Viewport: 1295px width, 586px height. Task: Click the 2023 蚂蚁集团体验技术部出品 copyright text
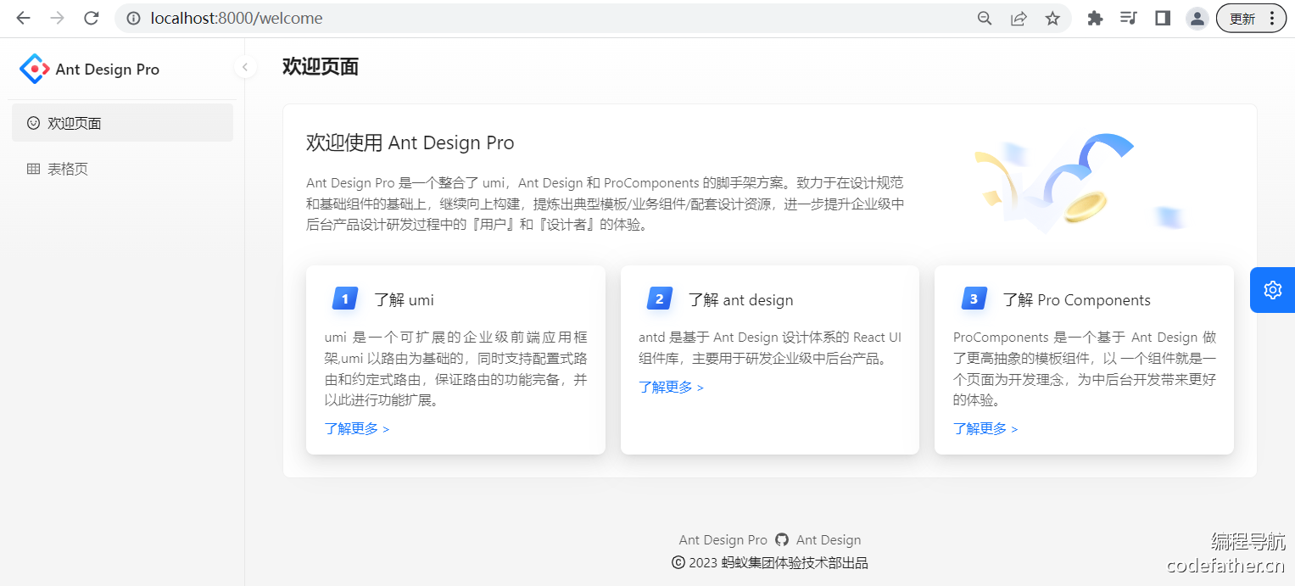coord(770,562)
